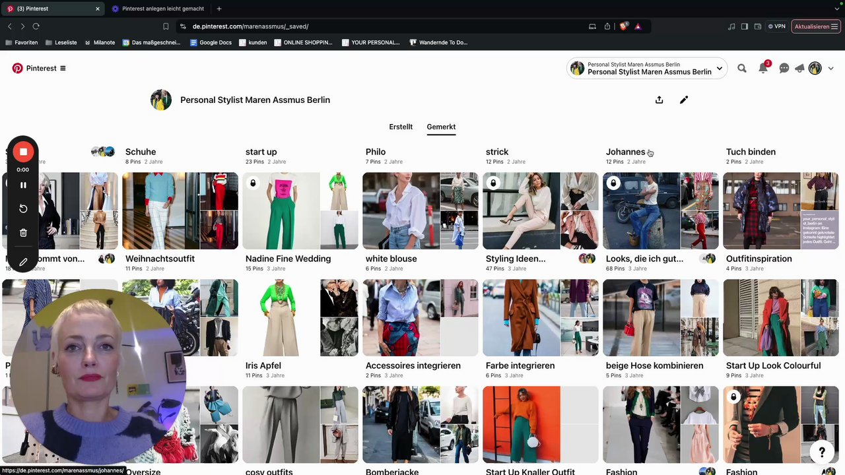Click the share profile icon
This screenshot has height=475, width=845.
(x=659, y=100)
